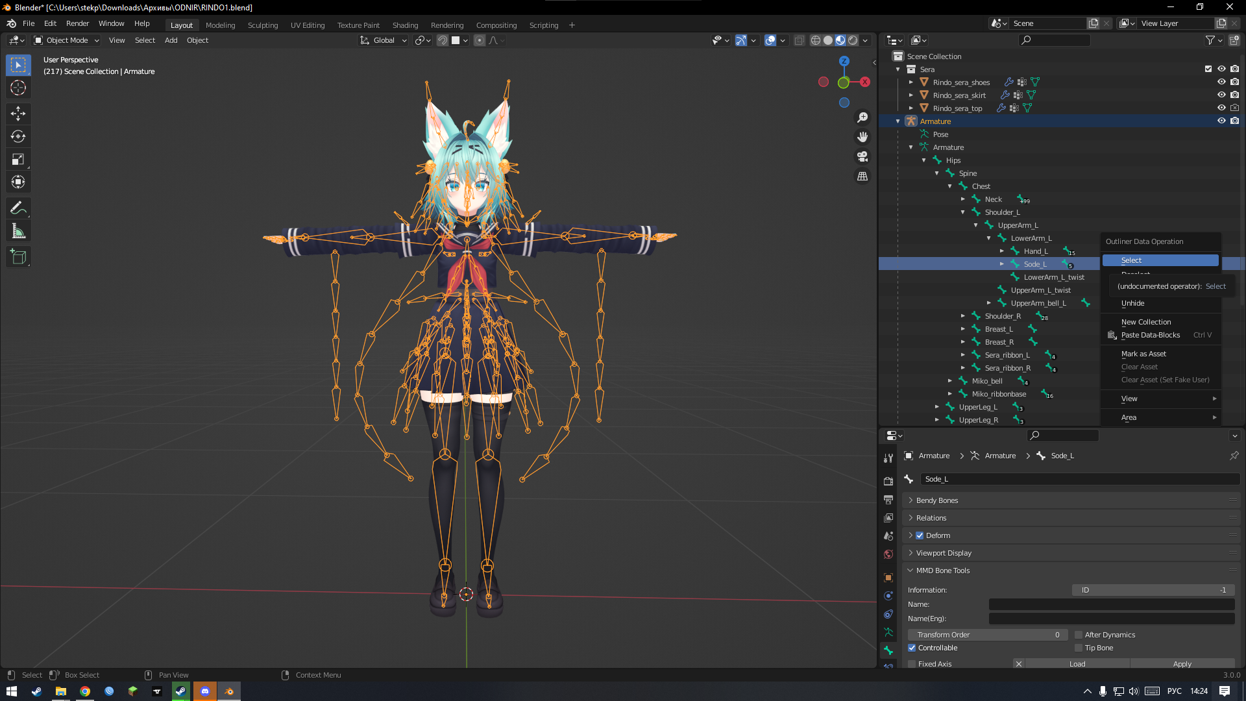Click the zoom magnifier viewport icon

coord(862,117)
